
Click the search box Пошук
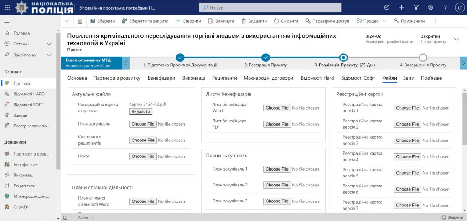click(x=270, y=7)
